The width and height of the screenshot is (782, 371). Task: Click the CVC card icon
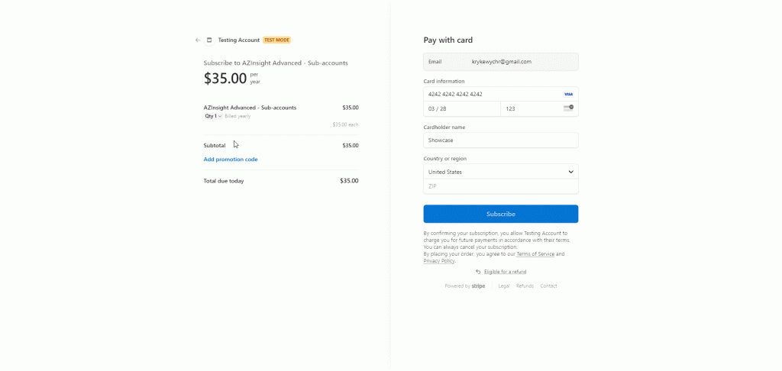pyautogui.click(x=568, y=108)
